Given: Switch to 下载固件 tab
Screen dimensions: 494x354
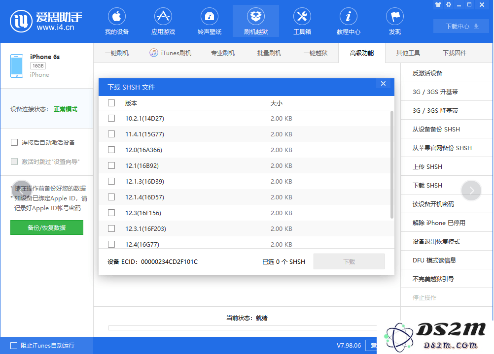Looking at the screenshot, I should (x=454, y=53).
